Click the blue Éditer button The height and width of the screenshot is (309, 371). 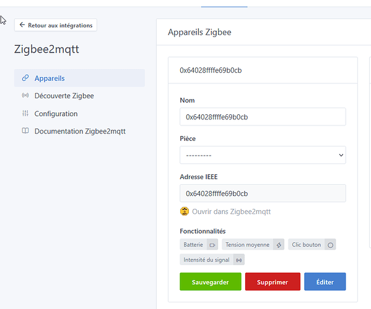click(x=325, y=282)
